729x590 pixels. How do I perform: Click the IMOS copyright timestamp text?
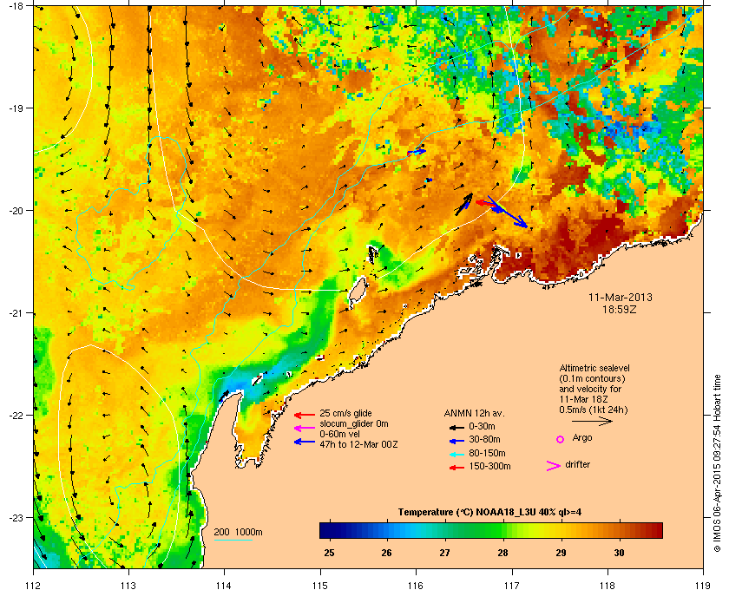pyautogui.click(x=717, y=462)
